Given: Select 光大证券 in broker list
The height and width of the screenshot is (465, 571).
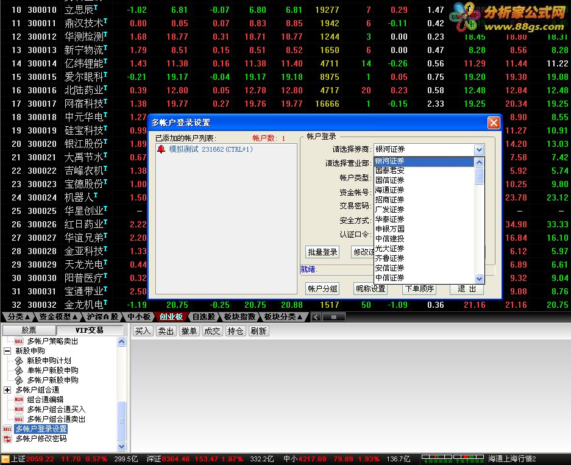Looking at the screenshot, I should 424,249.
